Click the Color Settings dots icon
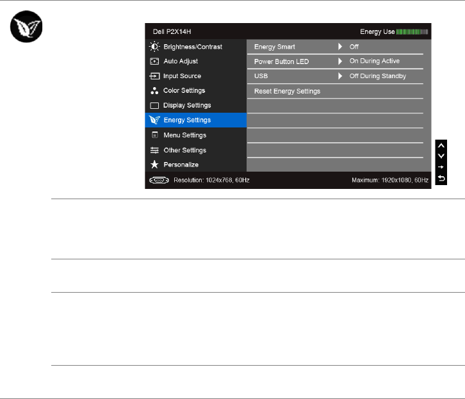Viewport: 465px width, 399px height. tap(154, 91)
